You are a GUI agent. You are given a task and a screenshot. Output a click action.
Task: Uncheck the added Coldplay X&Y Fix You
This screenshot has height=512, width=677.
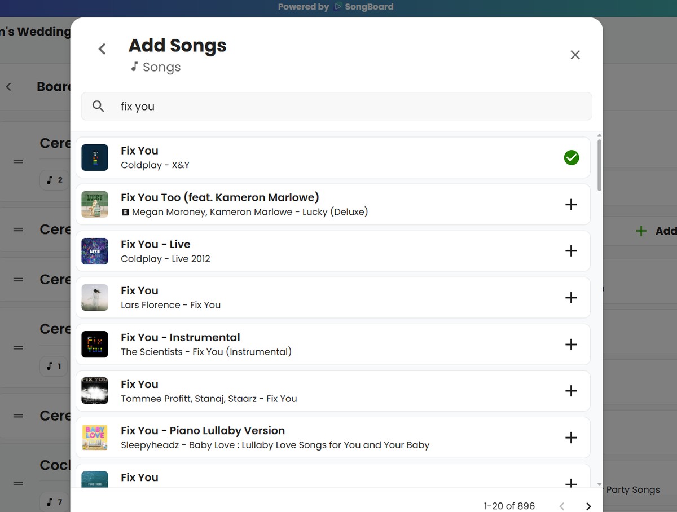[571, 157]
